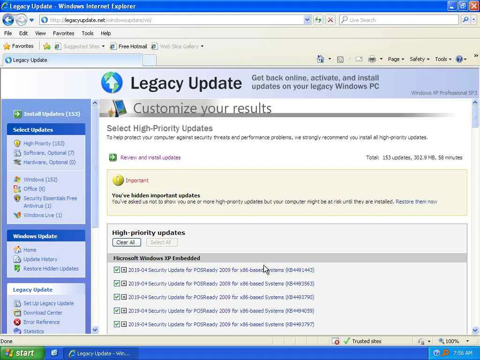Click the browser Back arrow button
Viewport: 480px width, 360px height.
pyautogui.click(x=8, y=20)
